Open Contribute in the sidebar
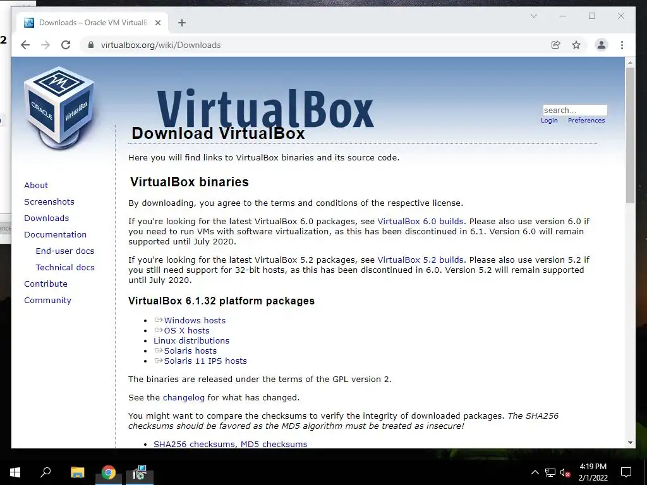 tap(45, 284)
